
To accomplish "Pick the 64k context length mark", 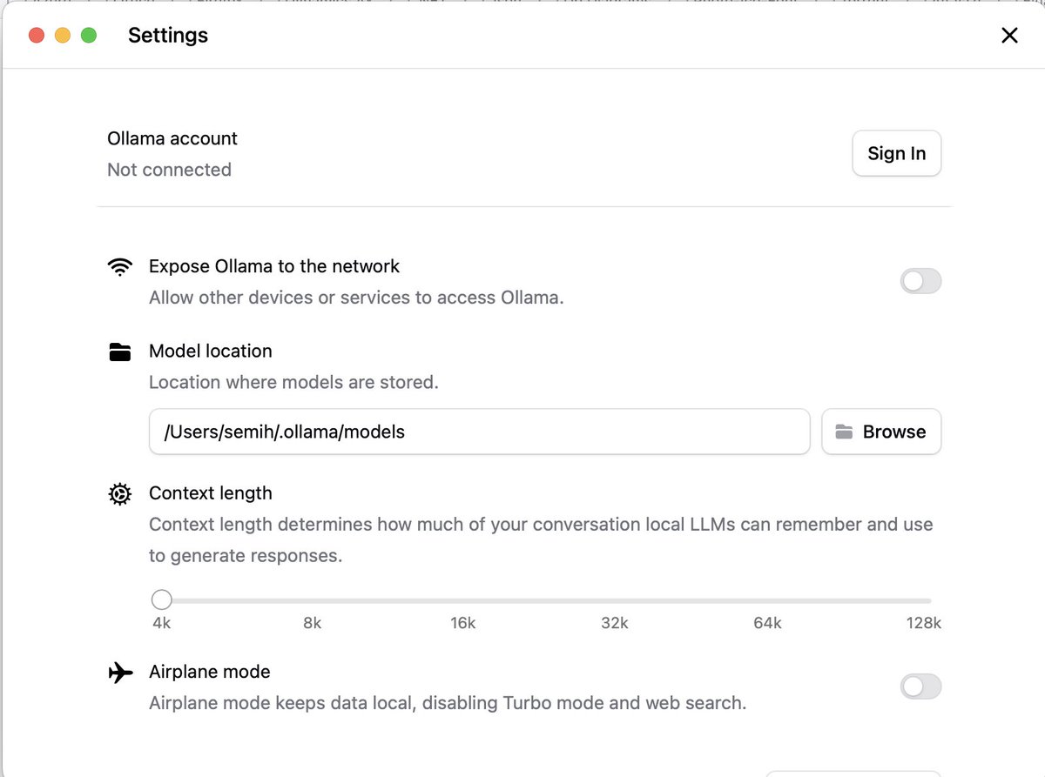I will point(767,600).
